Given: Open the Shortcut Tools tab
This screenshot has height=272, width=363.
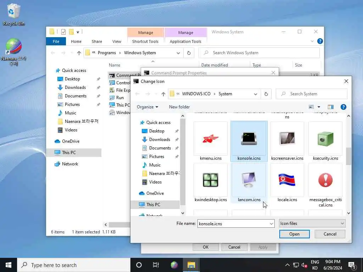Looking at the screenshot, I should pyautogui.click(x=145, y=41).
